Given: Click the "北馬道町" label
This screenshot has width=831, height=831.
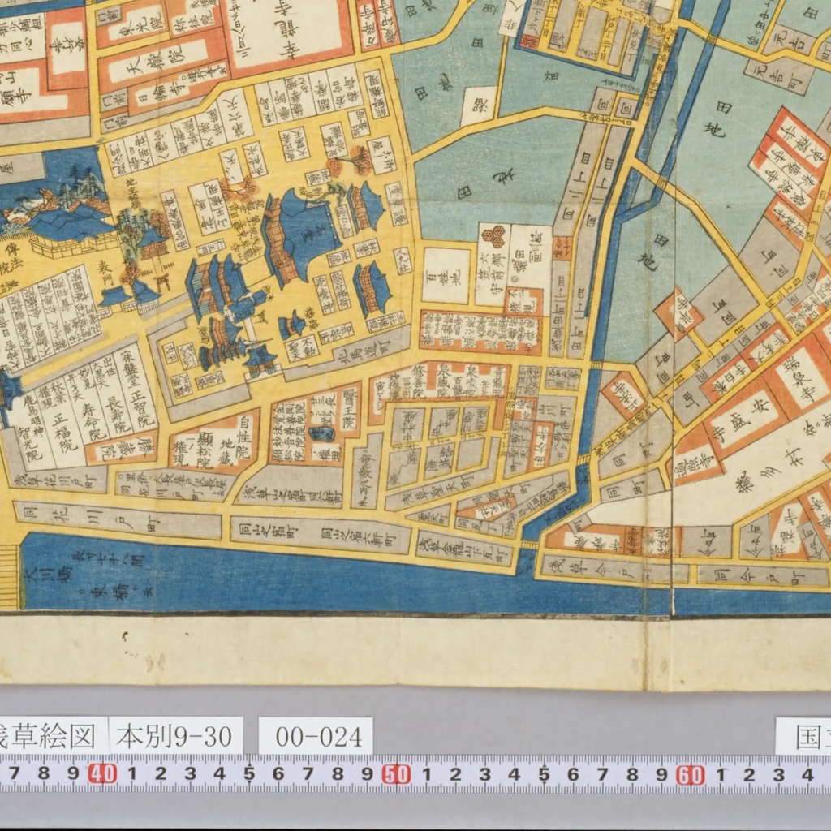Looking at the screenshot, I should point(364,351).
